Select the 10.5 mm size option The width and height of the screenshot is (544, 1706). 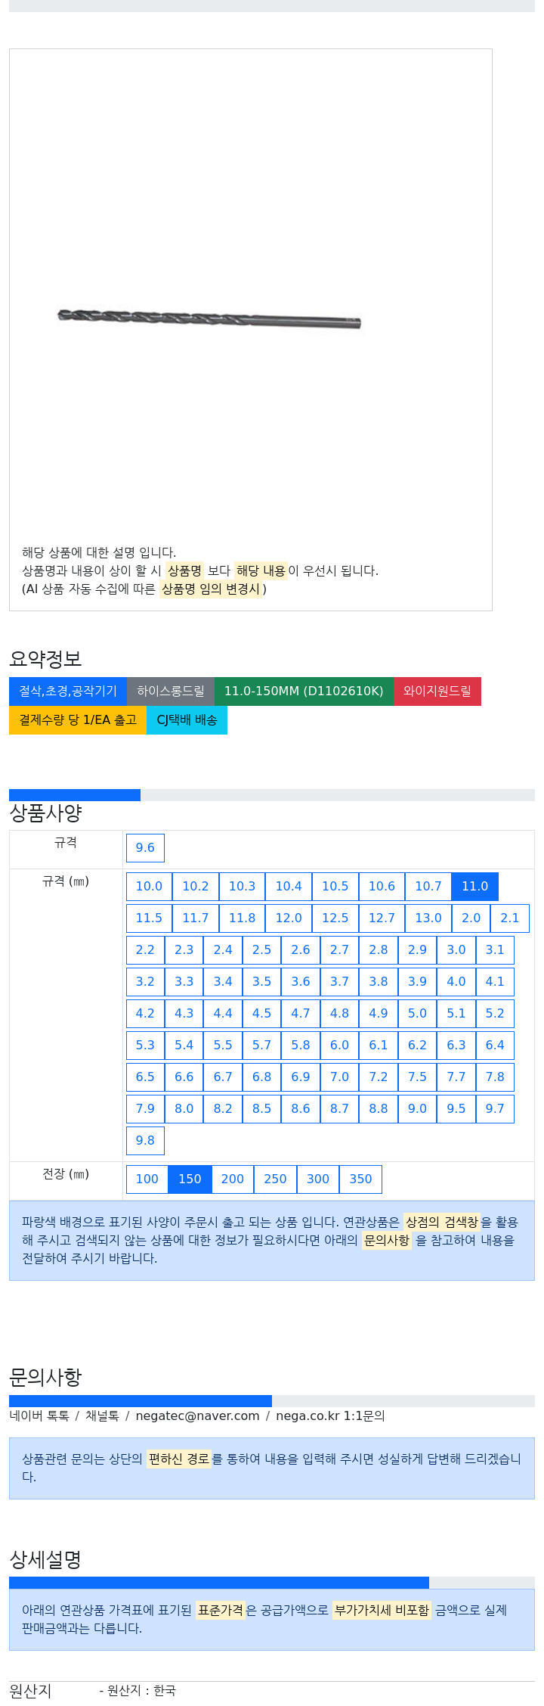coord(335,886)
